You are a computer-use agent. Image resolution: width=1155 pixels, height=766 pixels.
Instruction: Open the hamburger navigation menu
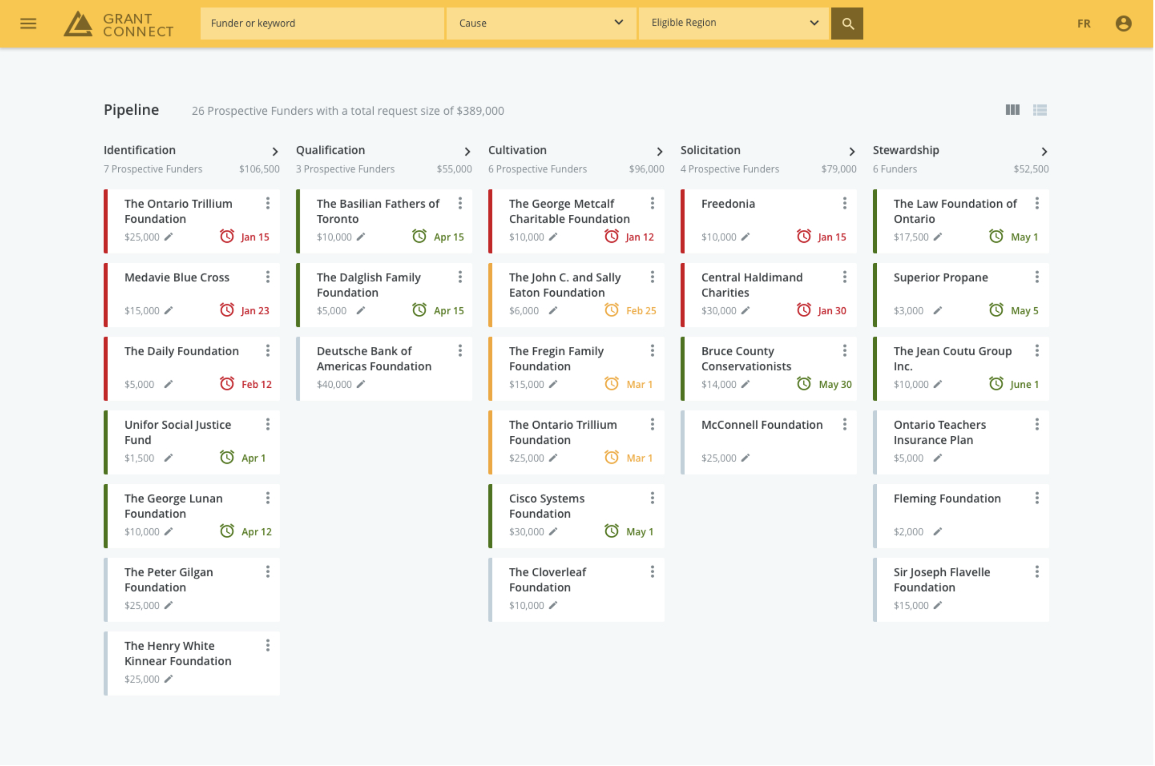tap(28, 23)
